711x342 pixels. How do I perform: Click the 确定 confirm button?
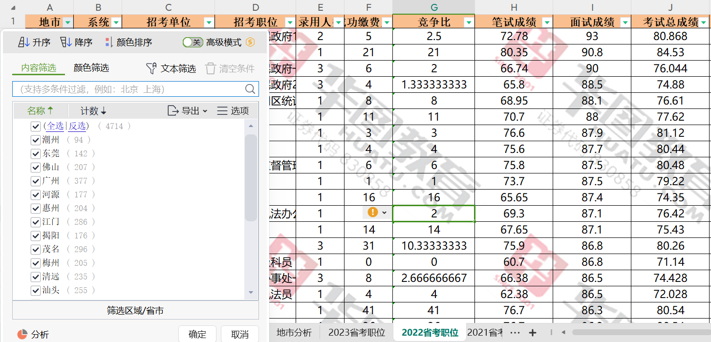pos(197,334)
